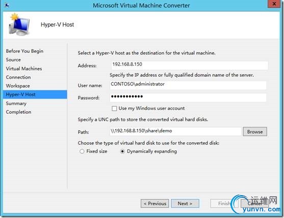Select the Dynamically expanding disk option
The width and height of the screenshot is (284, 218).
[122, 151]
